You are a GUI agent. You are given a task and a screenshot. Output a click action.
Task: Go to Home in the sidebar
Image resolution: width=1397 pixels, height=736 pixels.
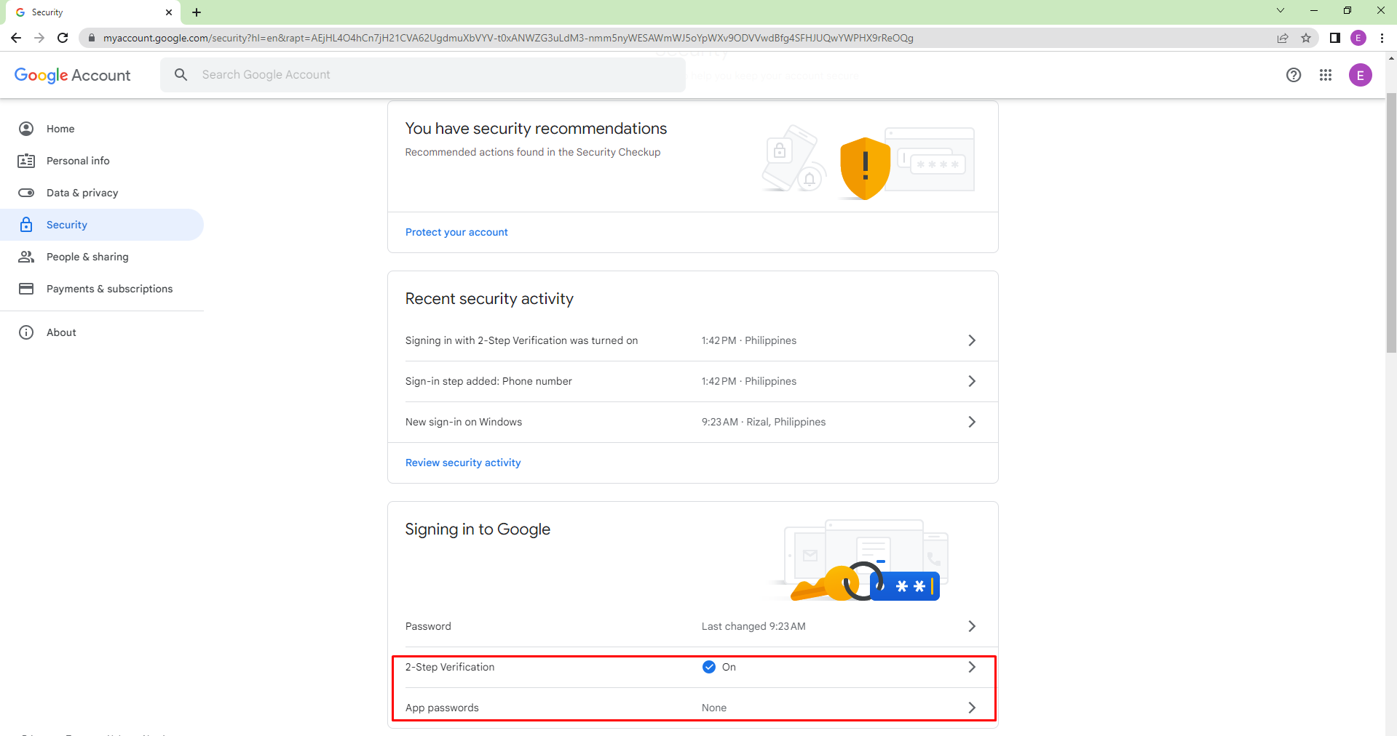[102, 129]
